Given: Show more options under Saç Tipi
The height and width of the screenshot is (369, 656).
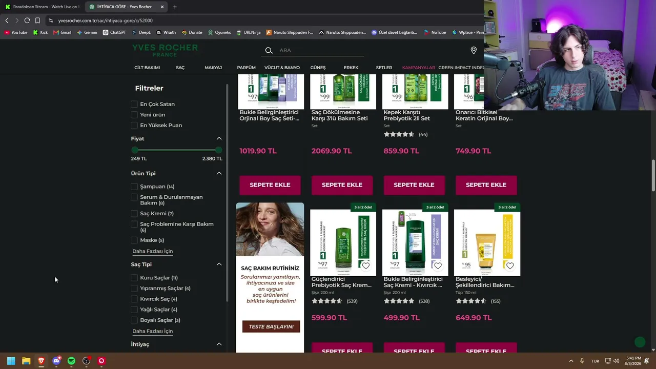Looking at the screenshot, I should [153, 331].
